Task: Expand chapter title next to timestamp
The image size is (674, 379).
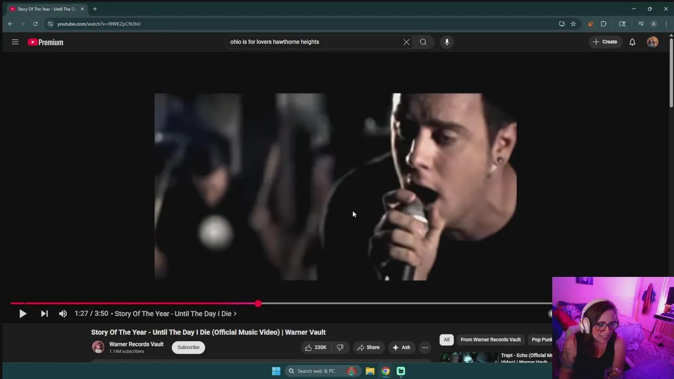Action: [175, 314]
